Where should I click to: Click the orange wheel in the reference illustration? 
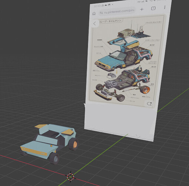tap(145, 89)
